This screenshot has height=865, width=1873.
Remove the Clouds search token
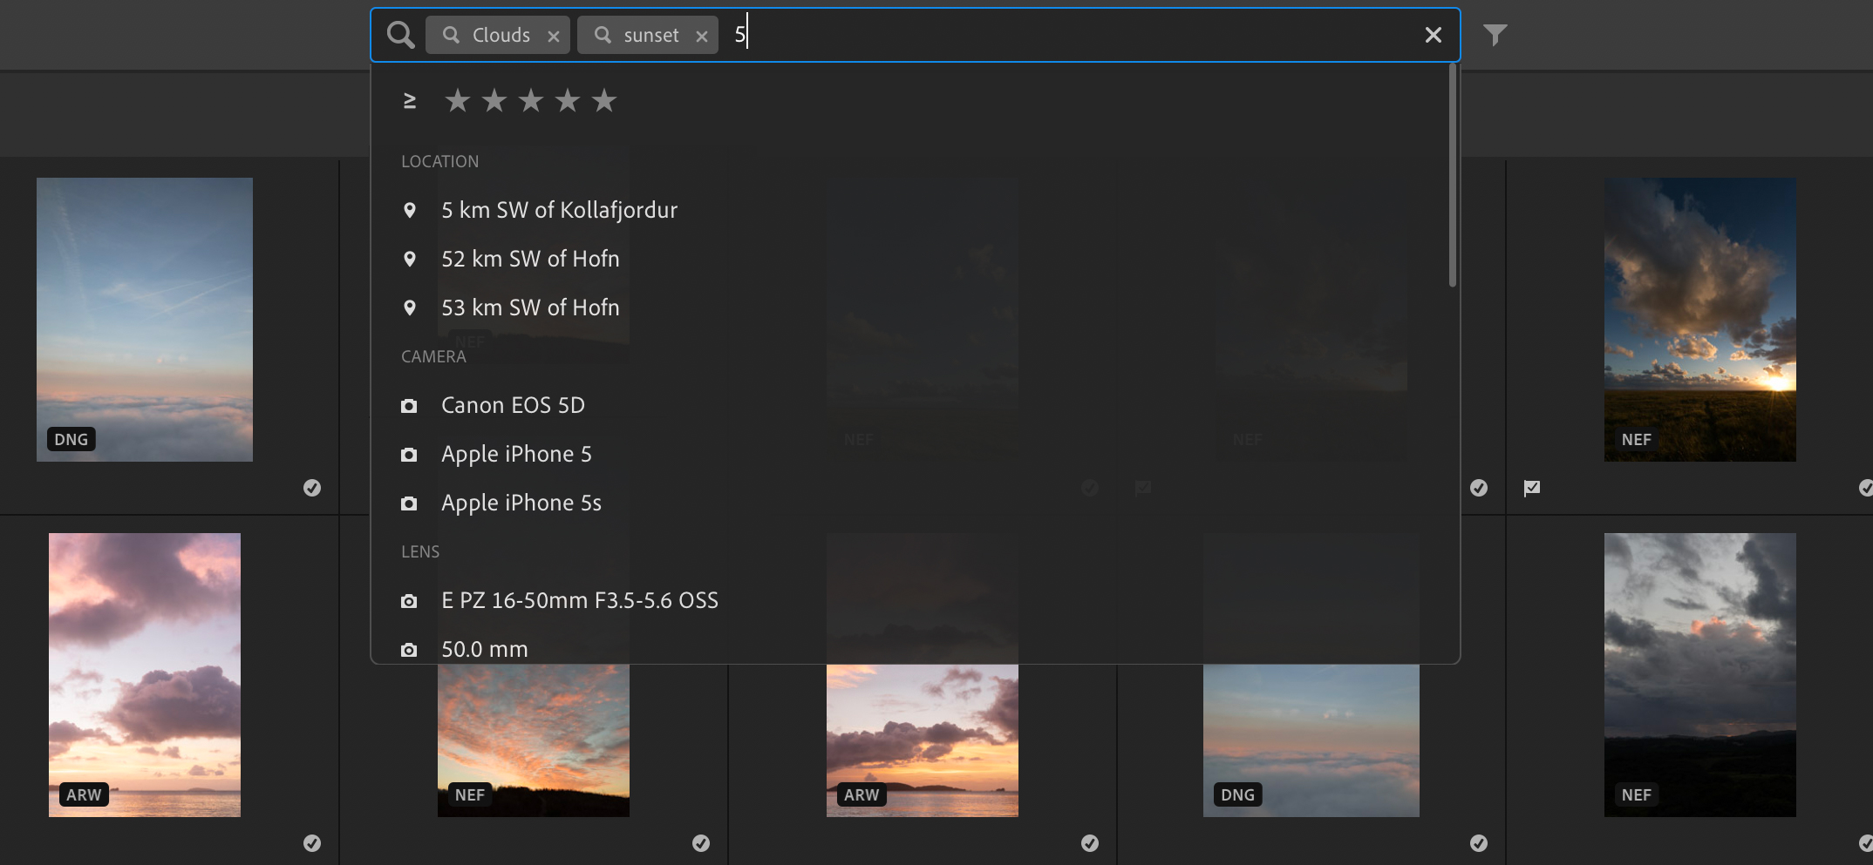coord(553,36)
